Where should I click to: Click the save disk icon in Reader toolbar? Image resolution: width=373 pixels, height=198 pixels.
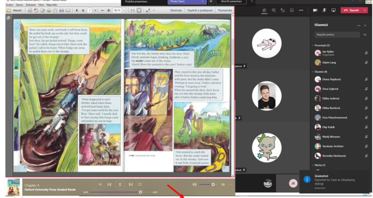55,11
